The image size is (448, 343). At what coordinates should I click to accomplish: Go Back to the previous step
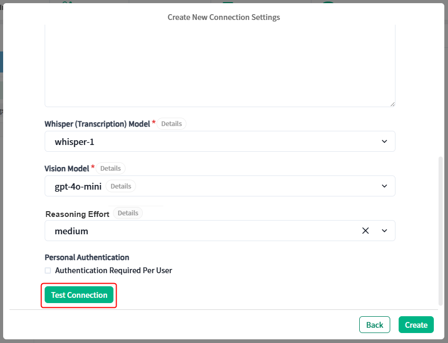374,325
